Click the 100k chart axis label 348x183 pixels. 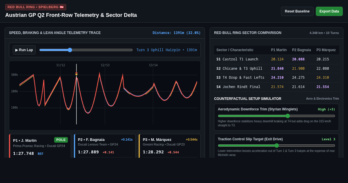[x=14, y=108]
